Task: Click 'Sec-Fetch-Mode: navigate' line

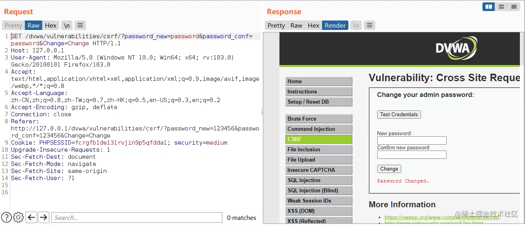Action: tap(53, 164)
